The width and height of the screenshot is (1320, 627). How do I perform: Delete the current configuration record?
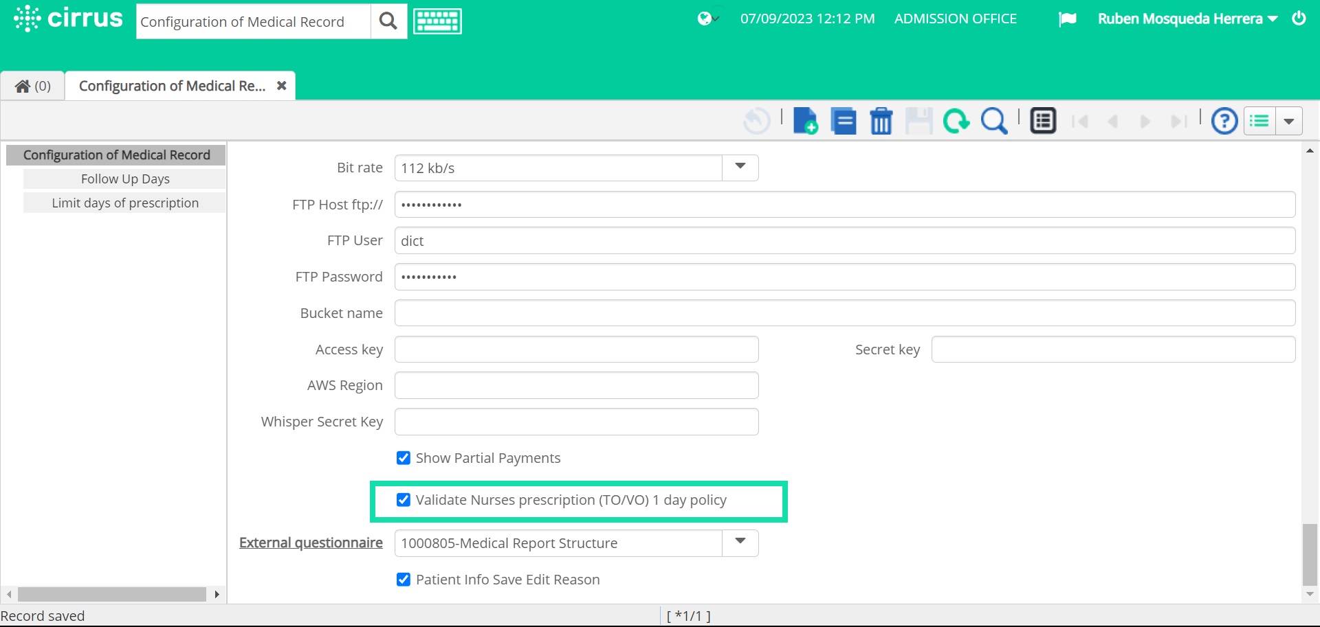[881, 121]
